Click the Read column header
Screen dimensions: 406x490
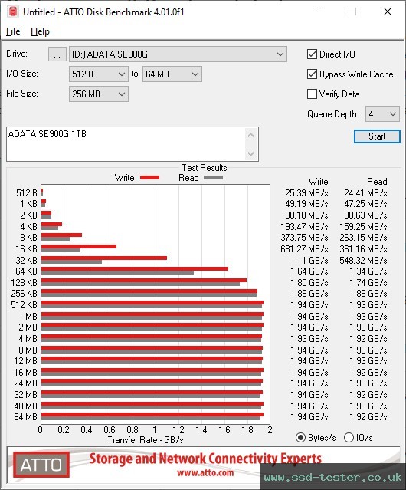(x=377, y=182)
